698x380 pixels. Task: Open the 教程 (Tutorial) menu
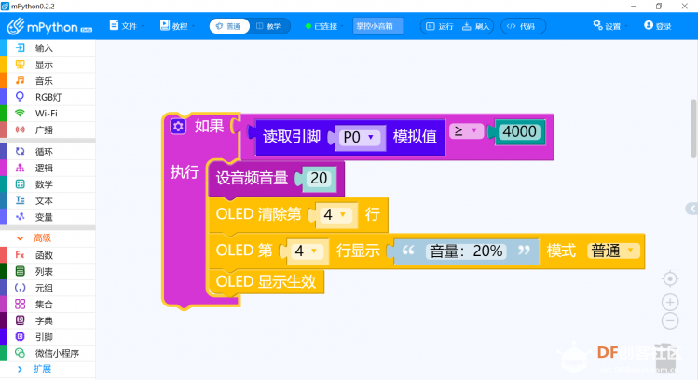click(177, 26)
